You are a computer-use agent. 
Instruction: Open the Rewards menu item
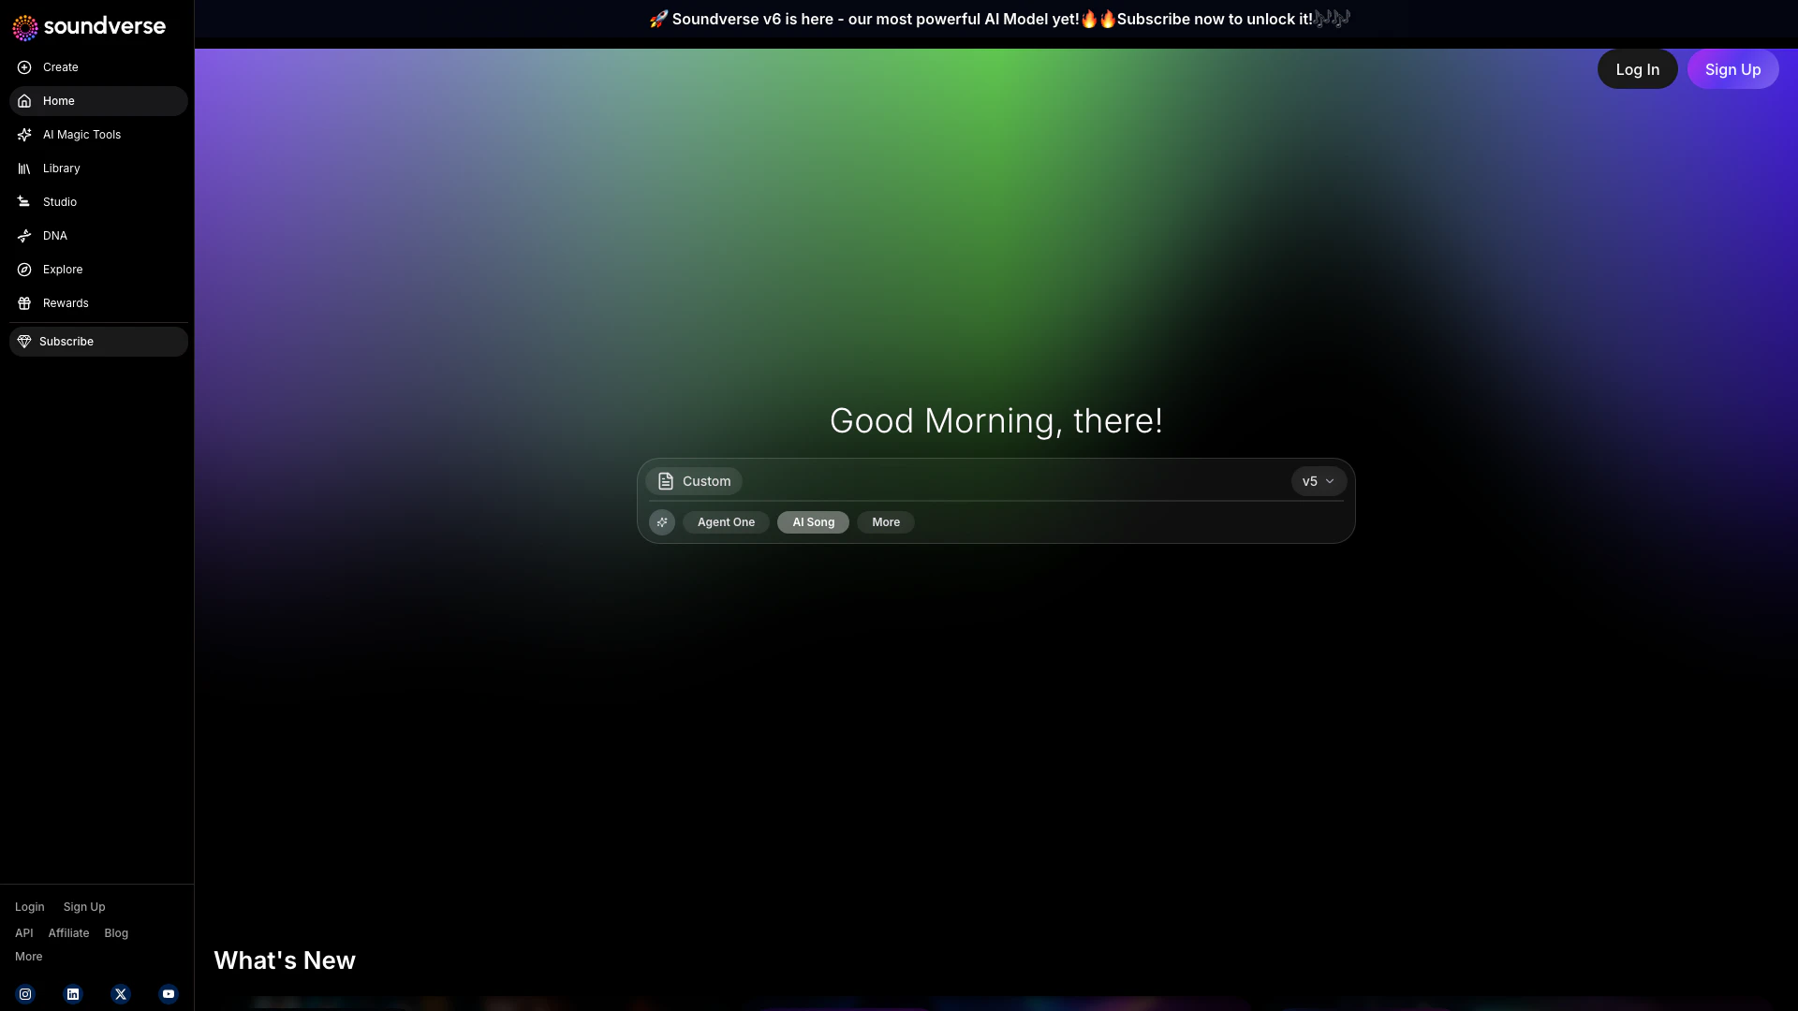[x=98, y=303]
